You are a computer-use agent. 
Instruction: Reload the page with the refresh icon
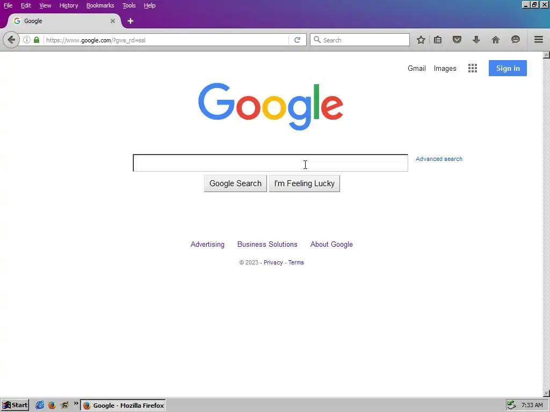297,40
